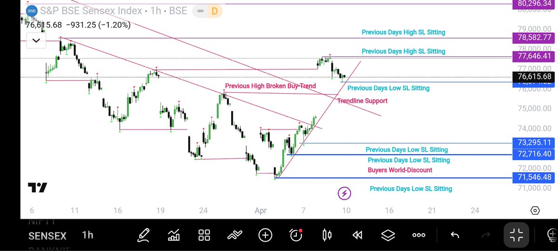
Task: Tap the redo arrow icon
Action: pyautogui.click(x=486, y=235)
